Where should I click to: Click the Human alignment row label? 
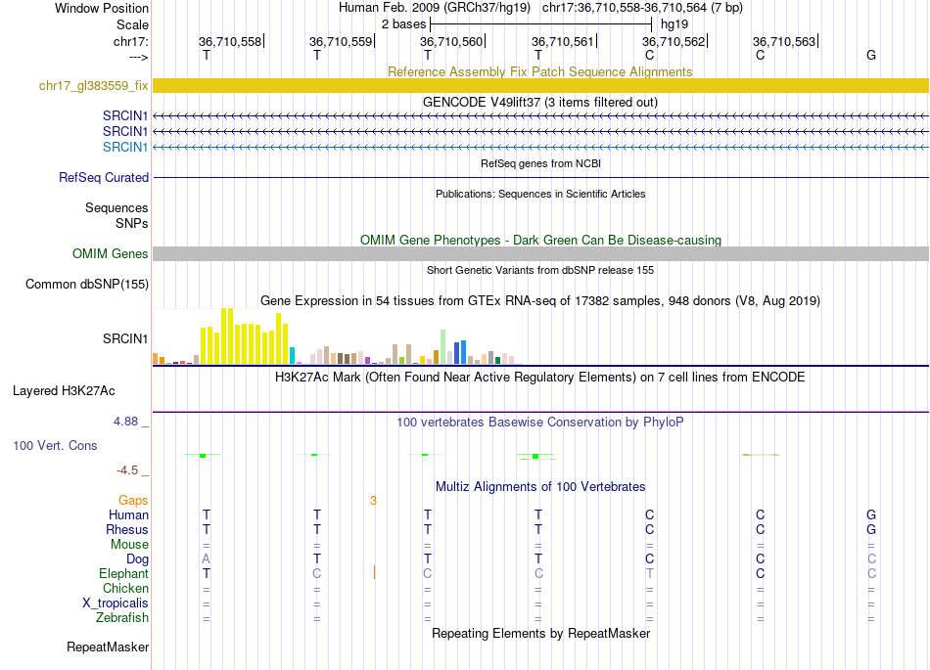tap(128, 514)
